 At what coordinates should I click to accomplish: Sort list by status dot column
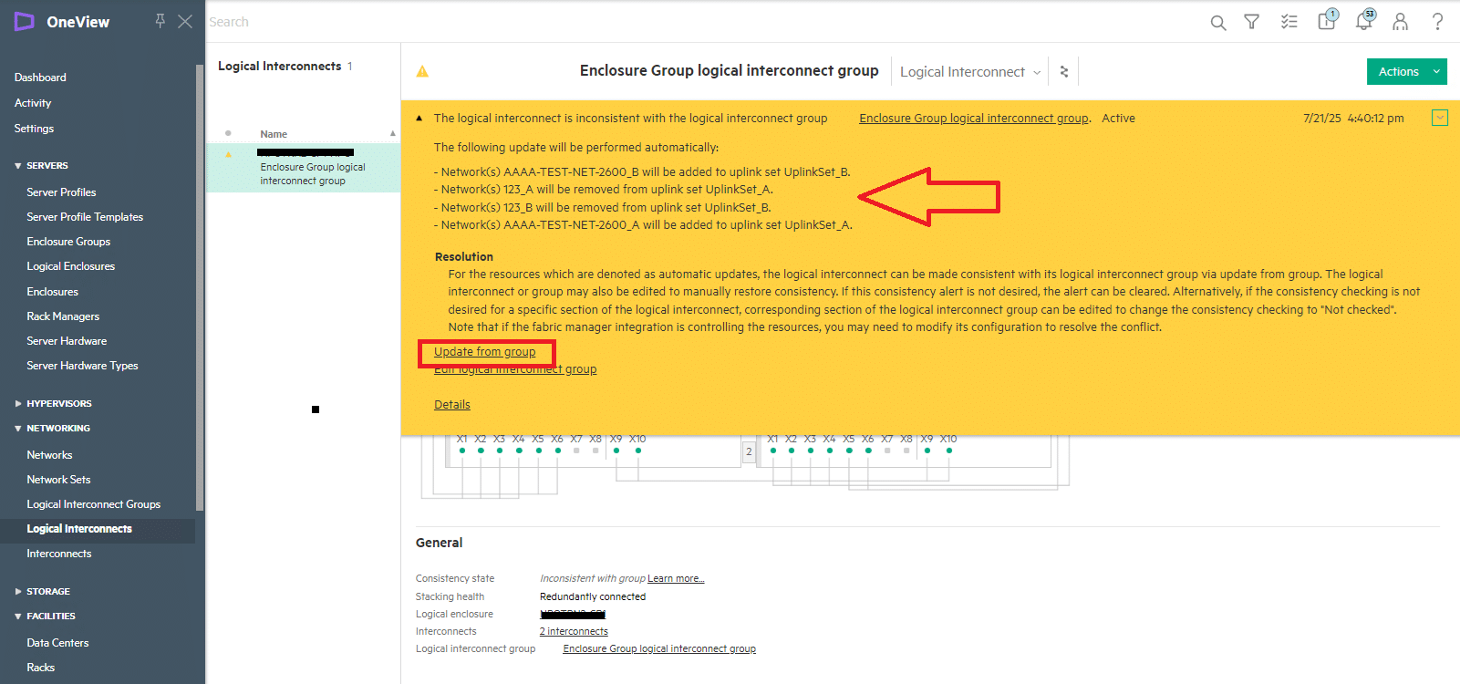[x=228, y=133]
